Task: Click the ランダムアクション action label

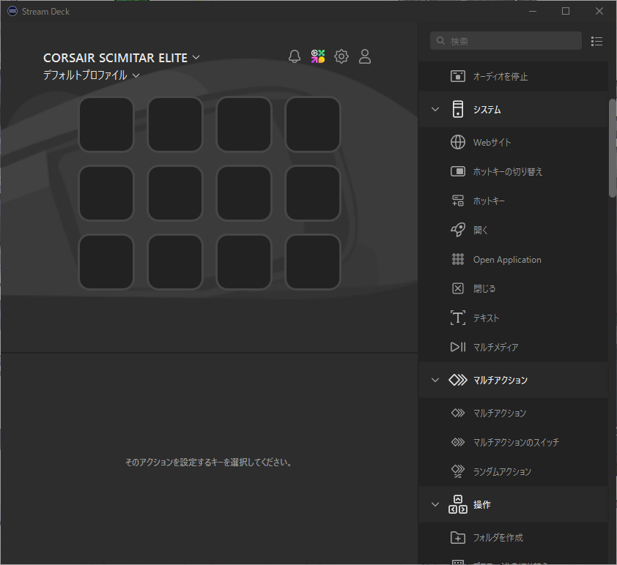Action: 502,471
